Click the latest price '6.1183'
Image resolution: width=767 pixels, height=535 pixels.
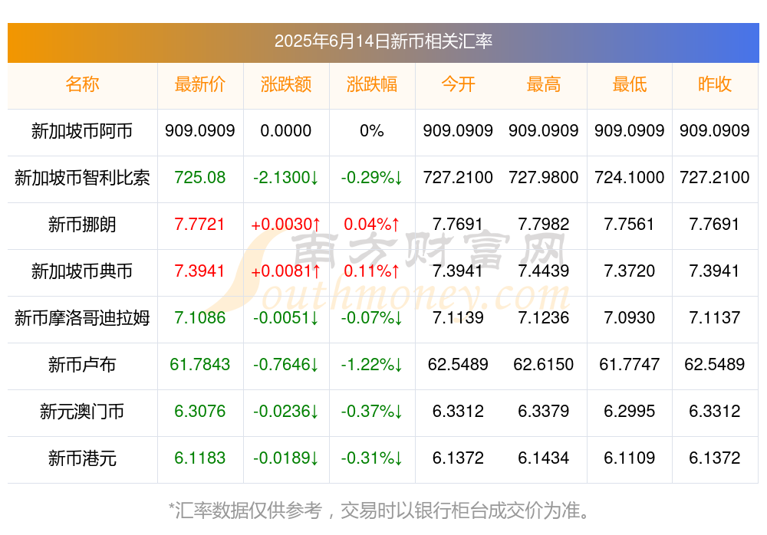[x=199, y=458]
